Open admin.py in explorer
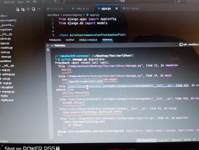Image resolution: width=199 pixels, height=150 pixels. click(6, 39)
